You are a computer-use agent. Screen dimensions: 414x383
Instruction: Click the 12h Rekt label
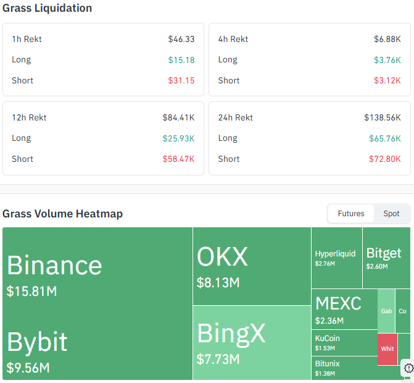pos(29,117)
